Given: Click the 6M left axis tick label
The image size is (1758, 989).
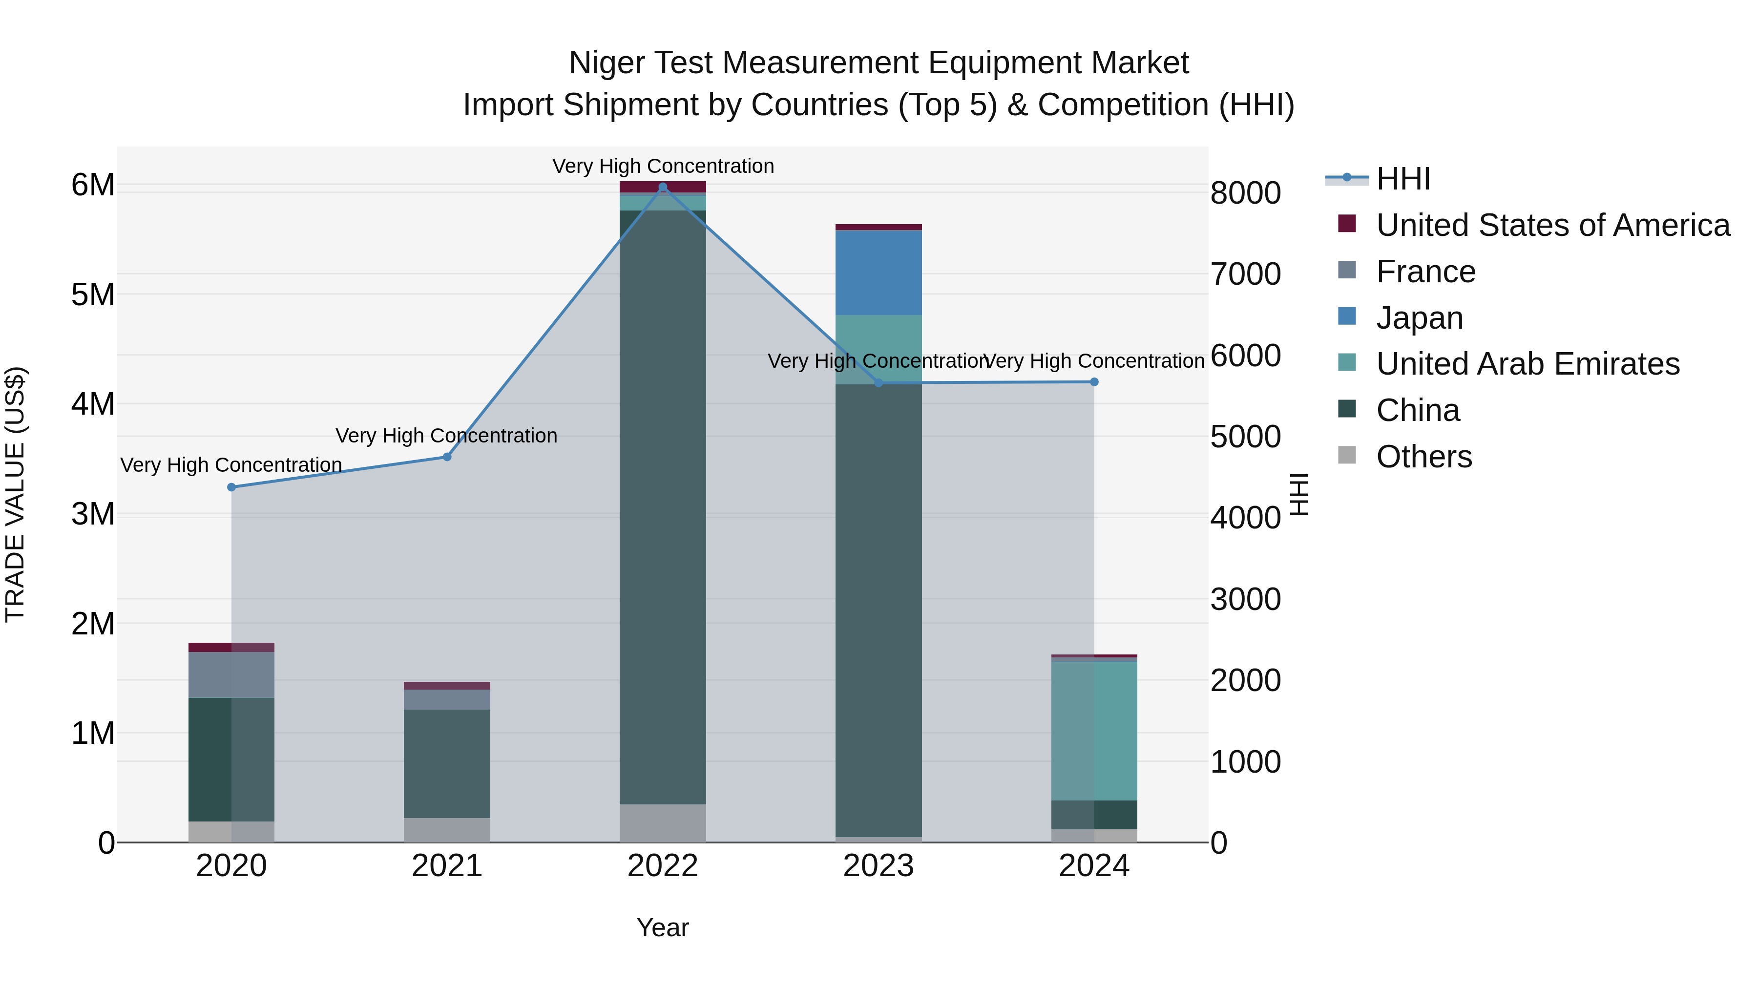Looking at the screenshot, I should click(x=93, y=185).
